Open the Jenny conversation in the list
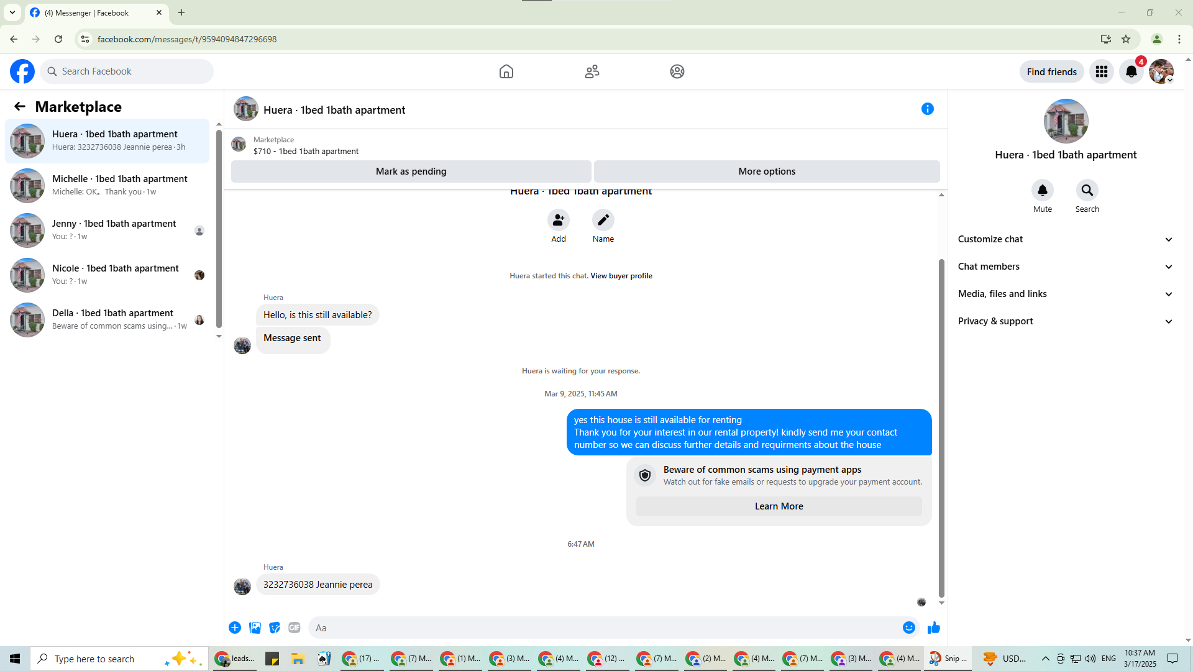Viewport: 1193px width, 671px height. coord(107,231)
